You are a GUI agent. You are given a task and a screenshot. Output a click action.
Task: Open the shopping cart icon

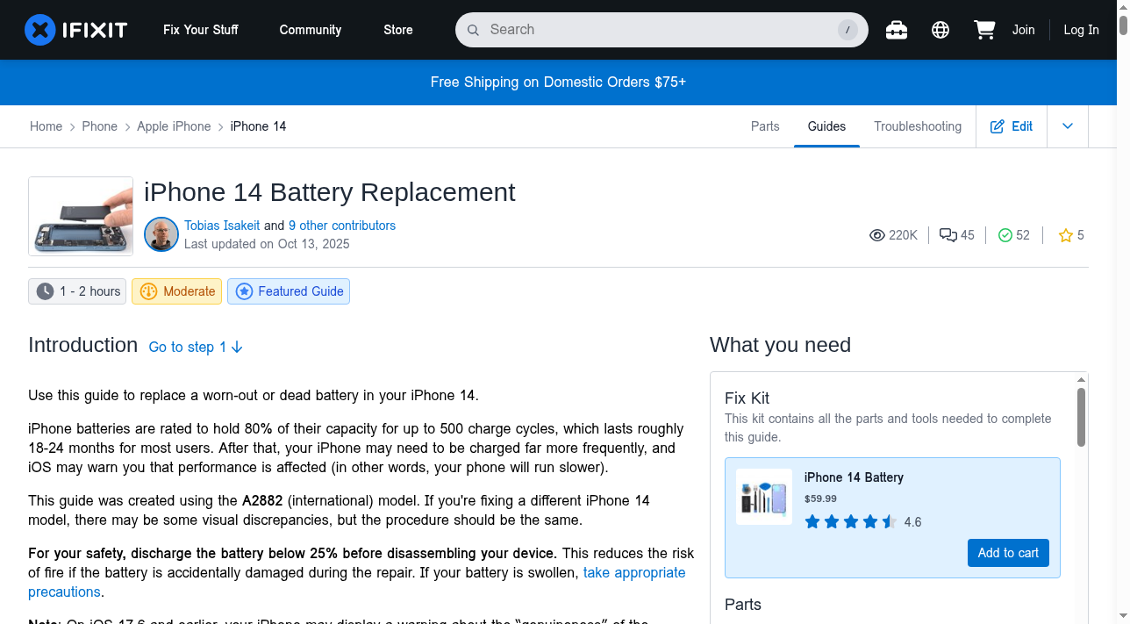[984, 30]
